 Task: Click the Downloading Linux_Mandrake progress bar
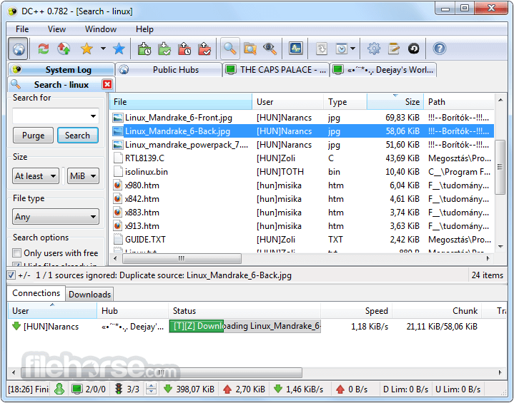(x=245, y=326)
